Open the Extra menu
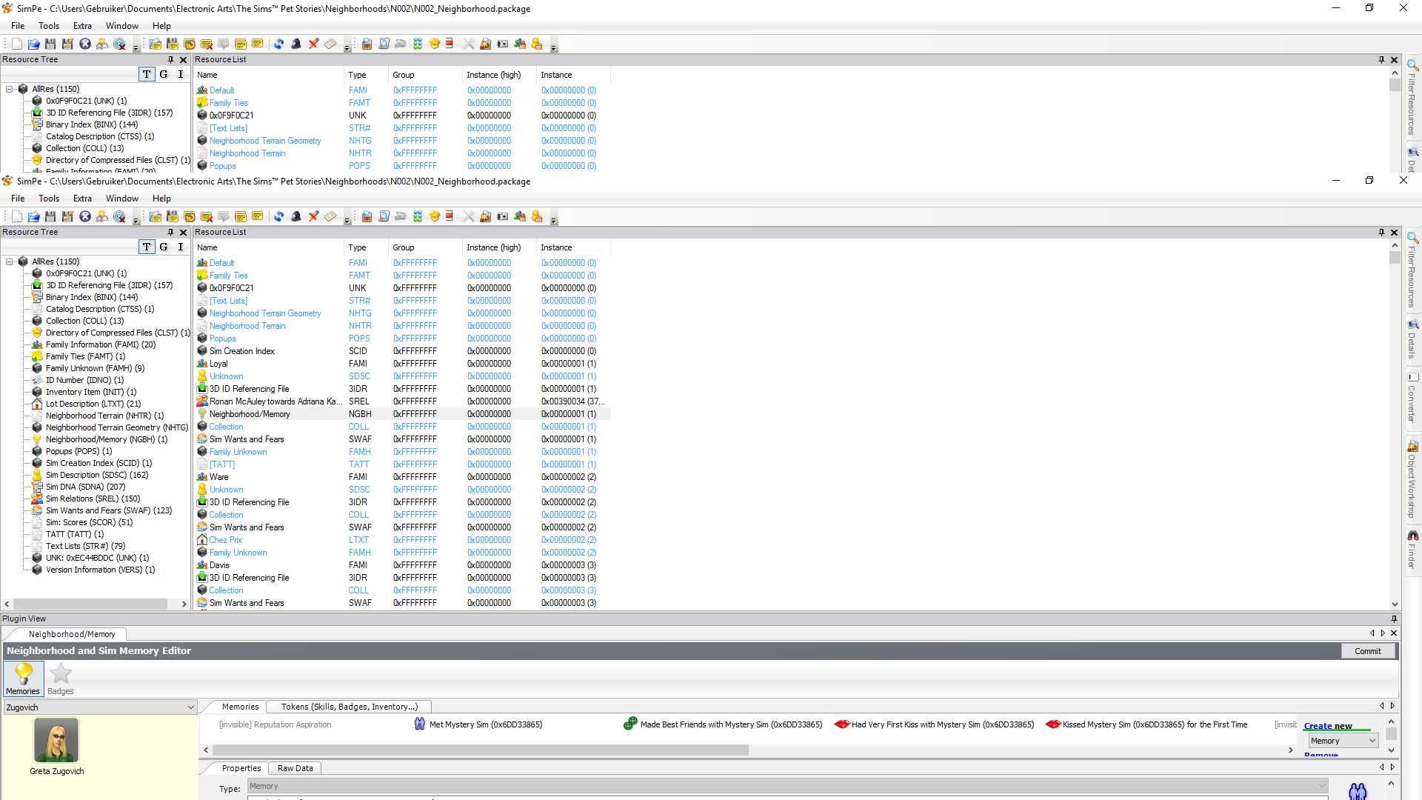 [82, 199]
